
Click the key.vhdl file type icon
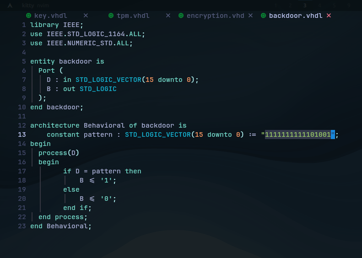tap(29, 16)
